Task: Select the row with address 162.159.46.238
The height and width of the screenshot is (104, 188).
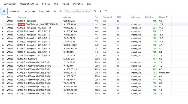Action: [x=86, y=87]
